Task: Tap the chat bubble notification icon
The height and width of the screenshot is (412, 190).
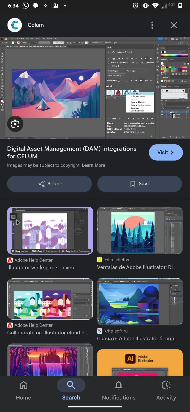Action: (x=36, y=6)
